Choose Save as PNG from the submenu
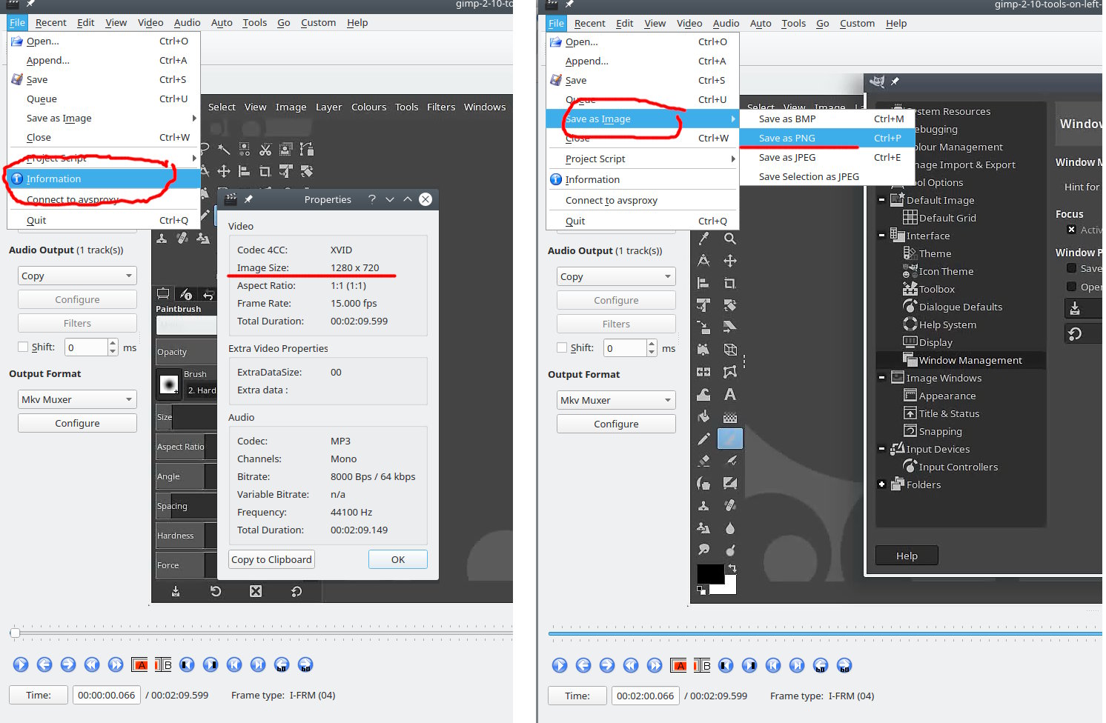 827,138
